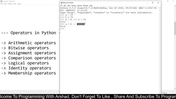Click the second 'True' output in shell
176x99 pixels.
(63, 26)
